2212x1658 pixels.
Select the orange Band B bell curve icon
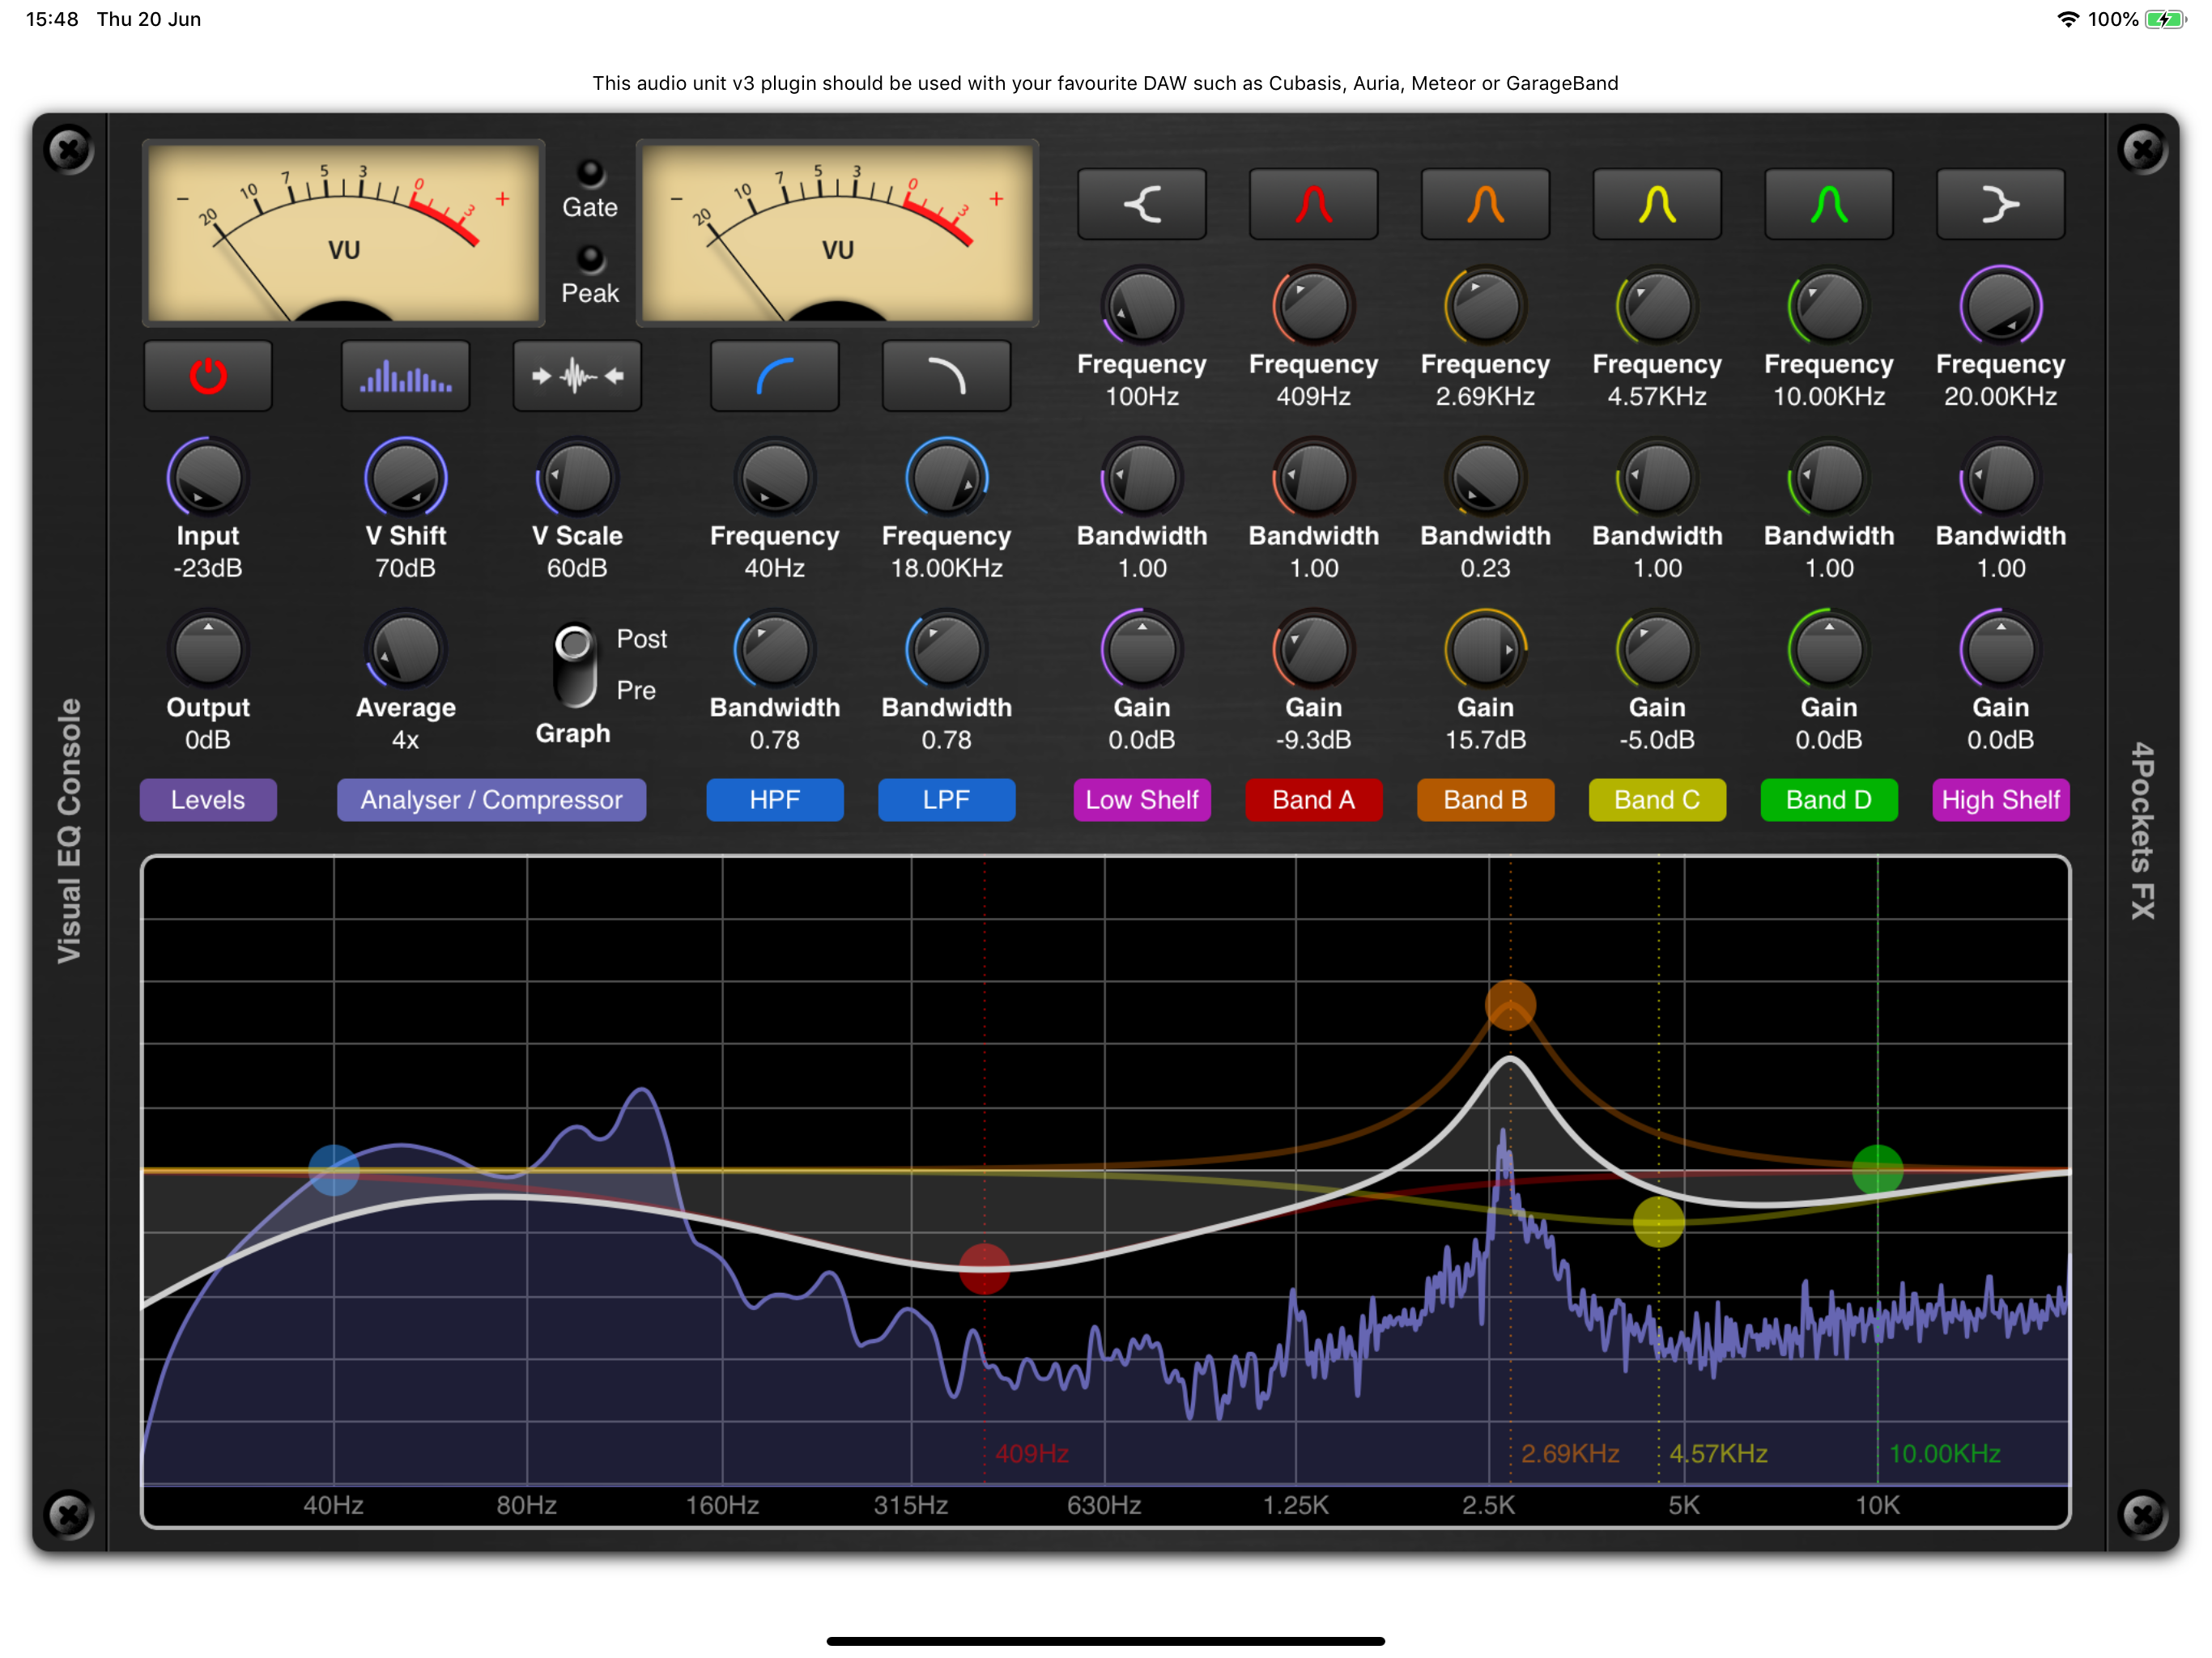pos(1485,203)
